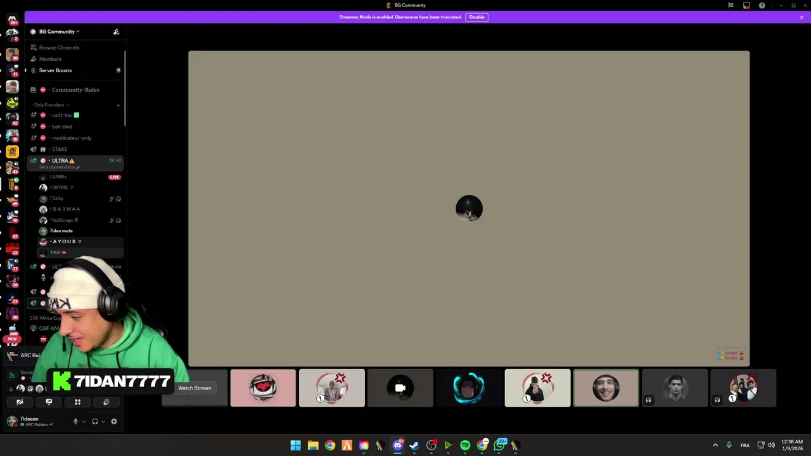The height and width of the screenshot is (456, 811).
Task: Open the soundboard in voice panel
Action: (106, 402)
